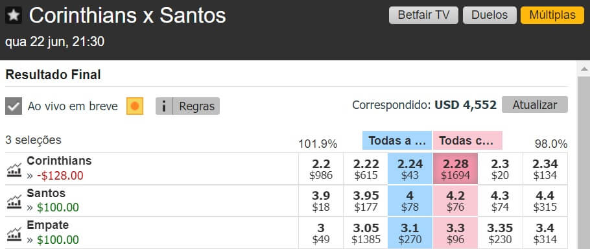Viewport: 590px width, 249px height.
Task: Click the info icon beside Regras
Action: (x=164, y=106)
